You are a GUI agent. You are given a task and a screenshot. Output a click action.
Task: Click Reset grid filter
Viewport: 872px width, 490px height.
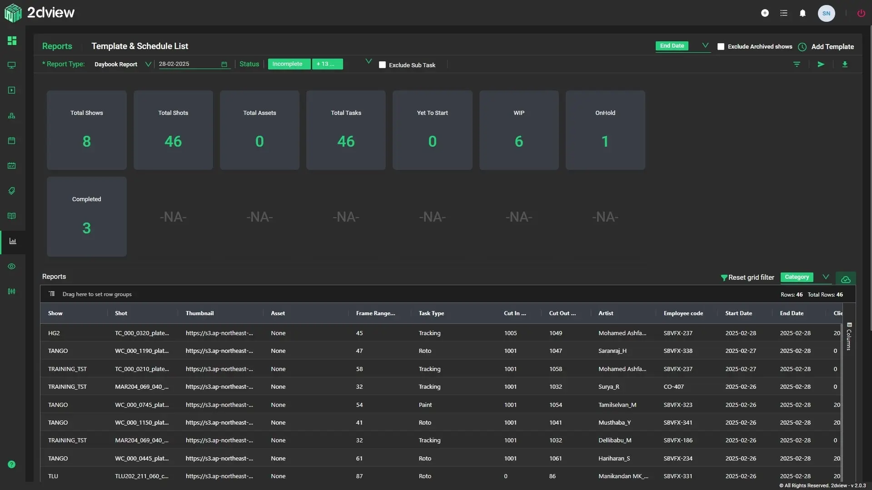coord(747,277)
